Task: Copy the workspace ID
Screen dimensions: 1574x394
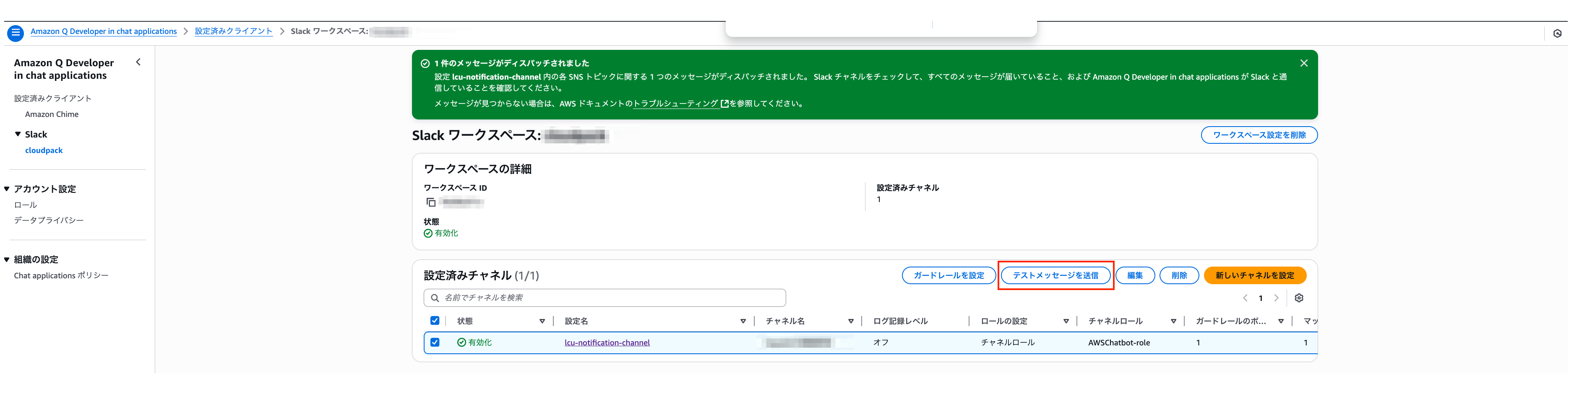Action: point(431,202)
